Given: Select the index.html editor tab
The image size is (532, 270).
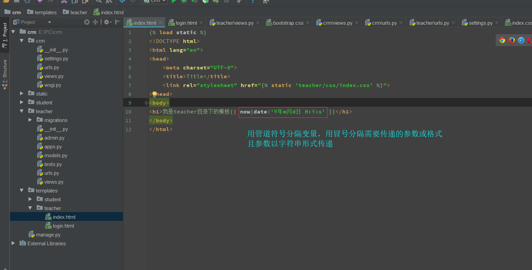Looking at the screenshot, I should (x=145, y=23).
